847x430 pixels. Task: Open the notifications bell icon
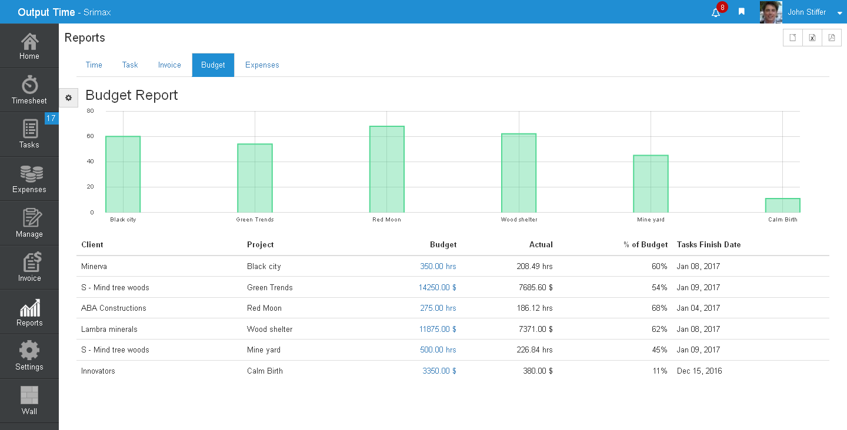(716, 12)
